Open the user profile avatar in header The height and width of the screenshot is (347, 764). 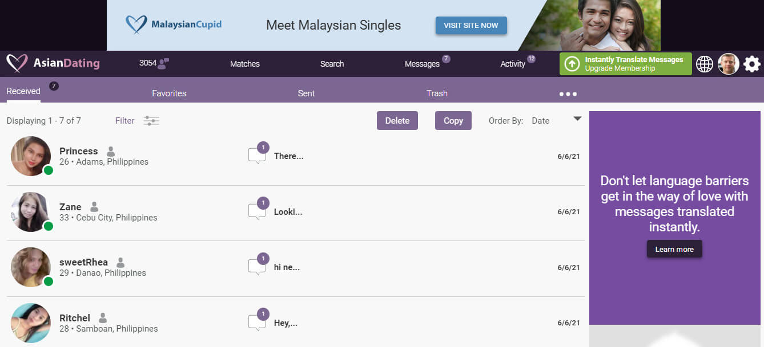click(x=729, y=64)
